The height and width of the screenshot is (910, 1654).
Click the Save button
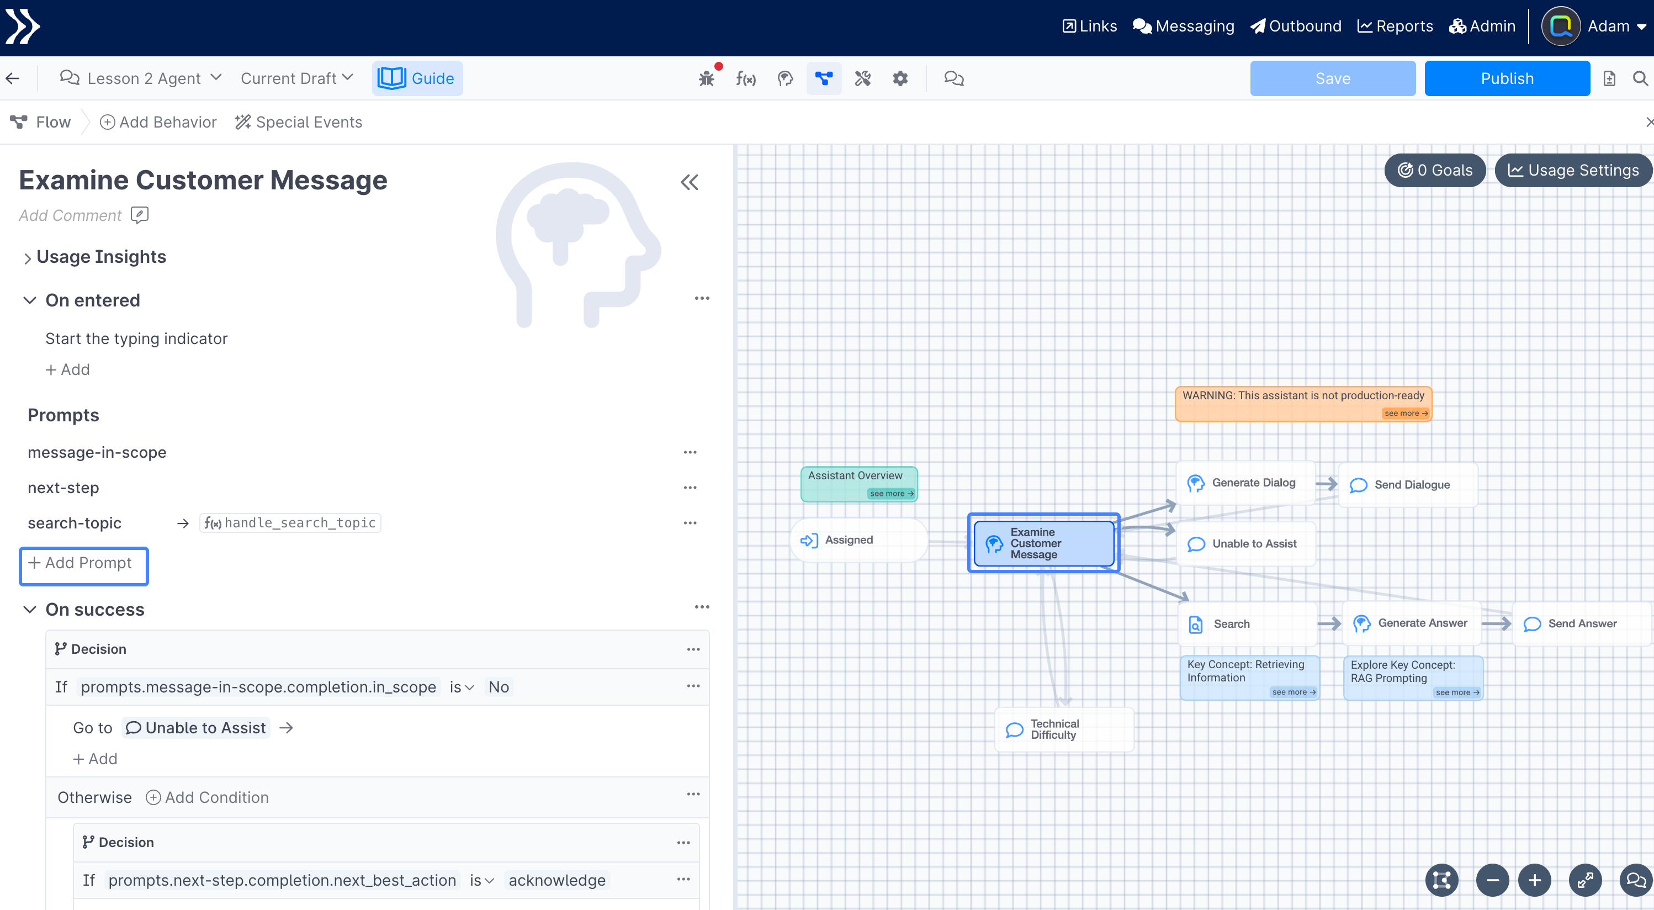click(1332, 78)
